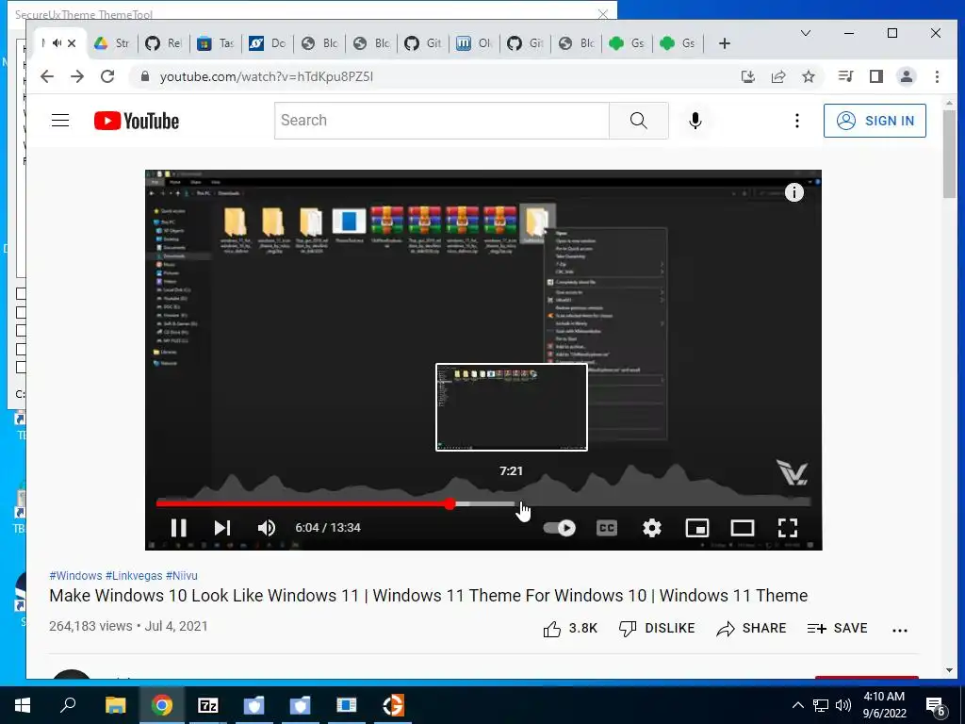
Task: Pause the YouTube video
Action: tap(178, 528)
